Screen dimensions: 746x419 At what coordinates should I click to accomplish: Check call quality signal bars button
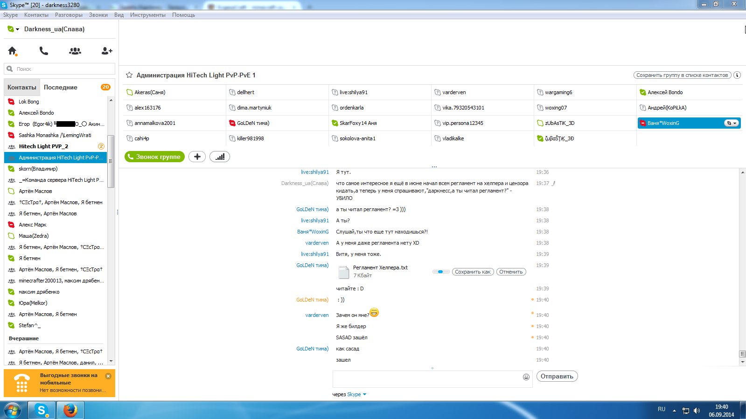pos(220,157)
